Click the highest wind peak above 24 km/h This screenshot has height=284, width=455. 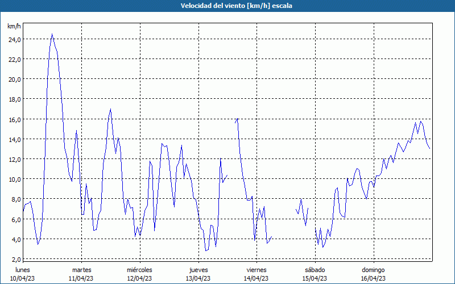[x=52, y=34]
